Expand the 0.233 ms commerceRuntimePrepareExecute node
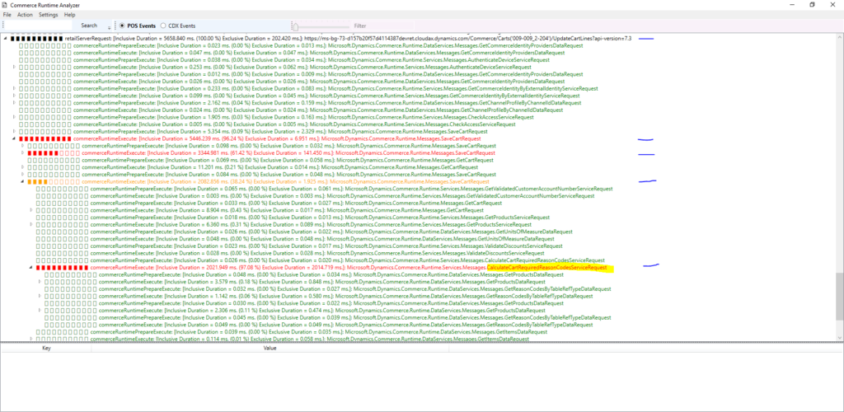Screen dimensions: 844x412 point(15,88)
